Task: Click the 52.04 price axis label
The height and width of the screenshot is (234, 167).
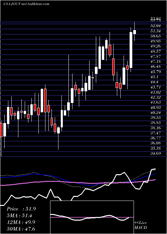Action: tap(156, 26)
